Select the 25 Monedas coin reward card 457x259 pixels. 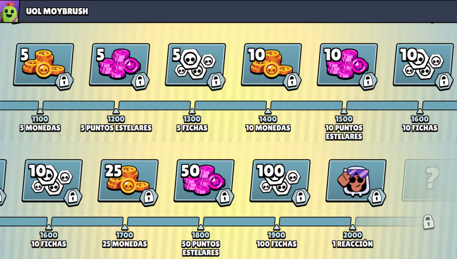pyautogui.click(x=128, y=180)
